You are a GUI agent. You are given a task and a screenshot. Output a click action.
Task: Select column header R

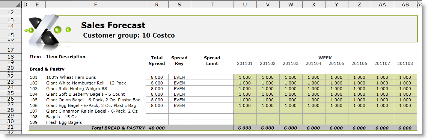point(157,5)
